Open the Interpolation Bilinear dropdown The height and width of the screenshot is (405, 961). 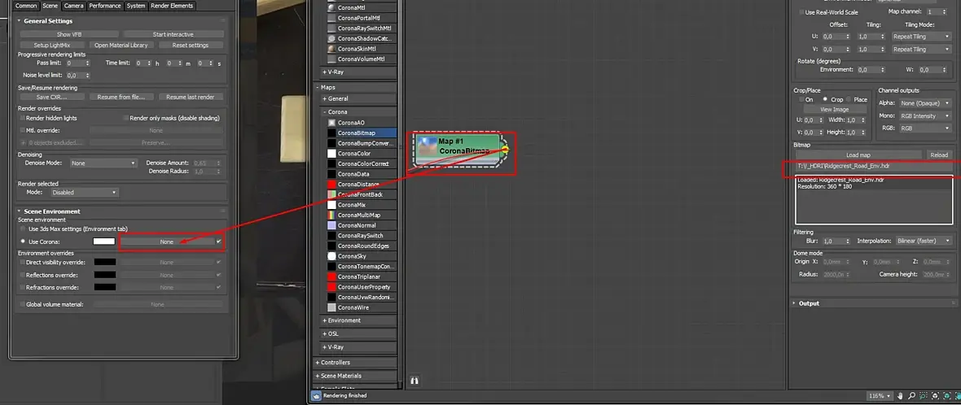[x=924, y=241]
